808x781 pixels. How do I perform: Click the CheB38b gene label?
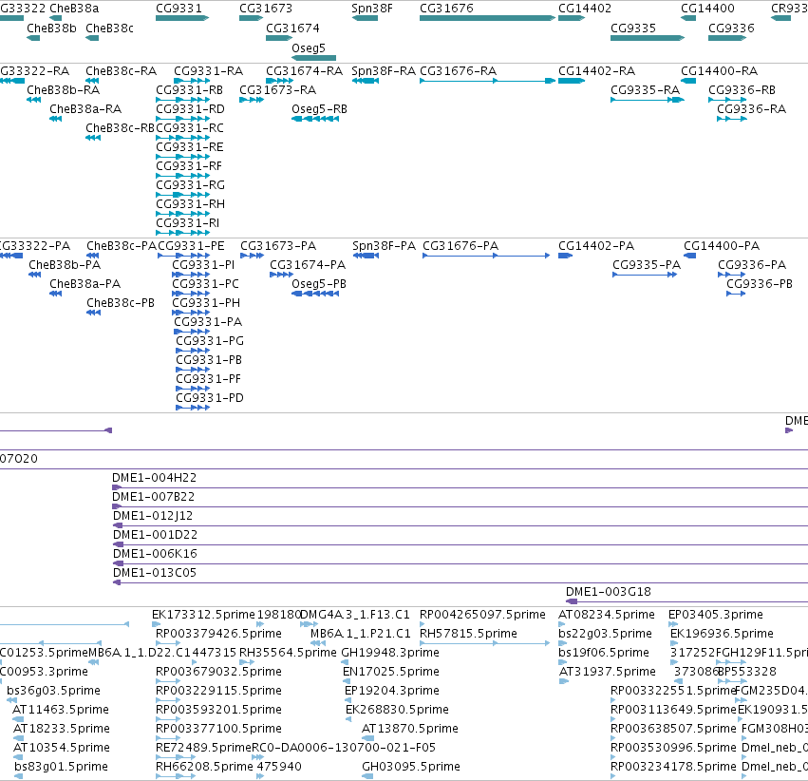click(x=51, y=29)
